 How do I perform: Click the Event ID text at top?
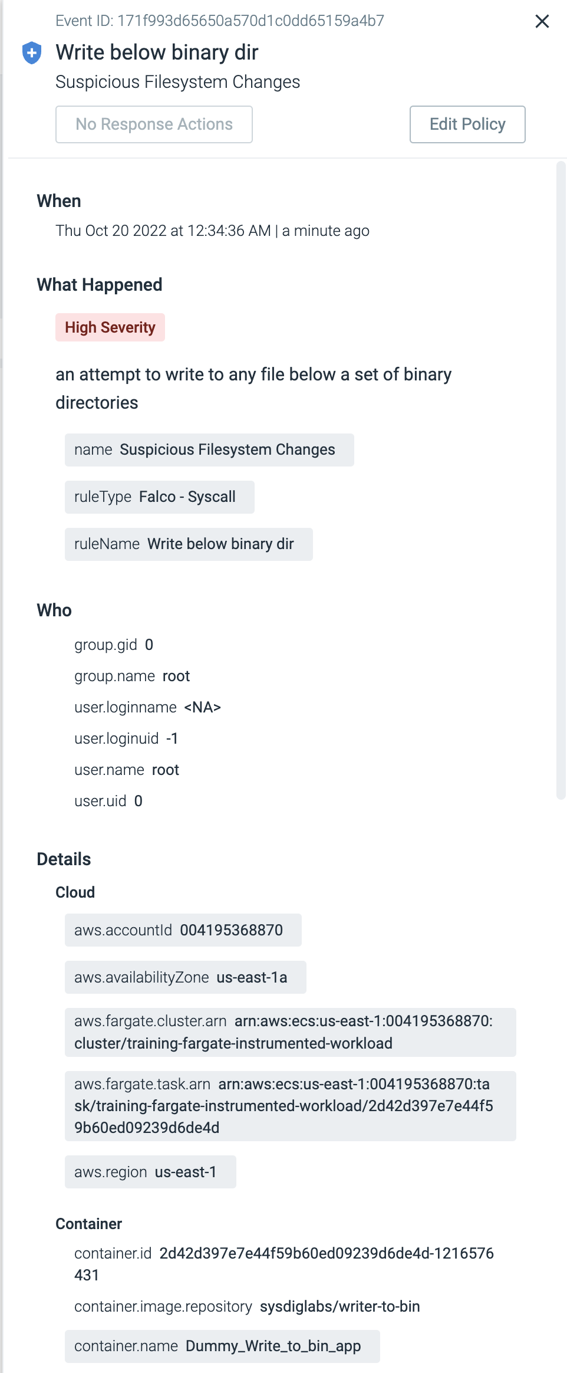[220, 21]
